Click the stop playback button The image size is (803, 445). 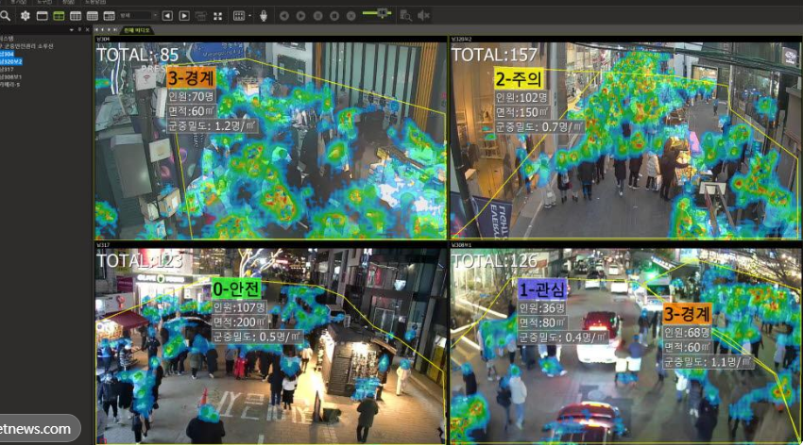(334, 16)
